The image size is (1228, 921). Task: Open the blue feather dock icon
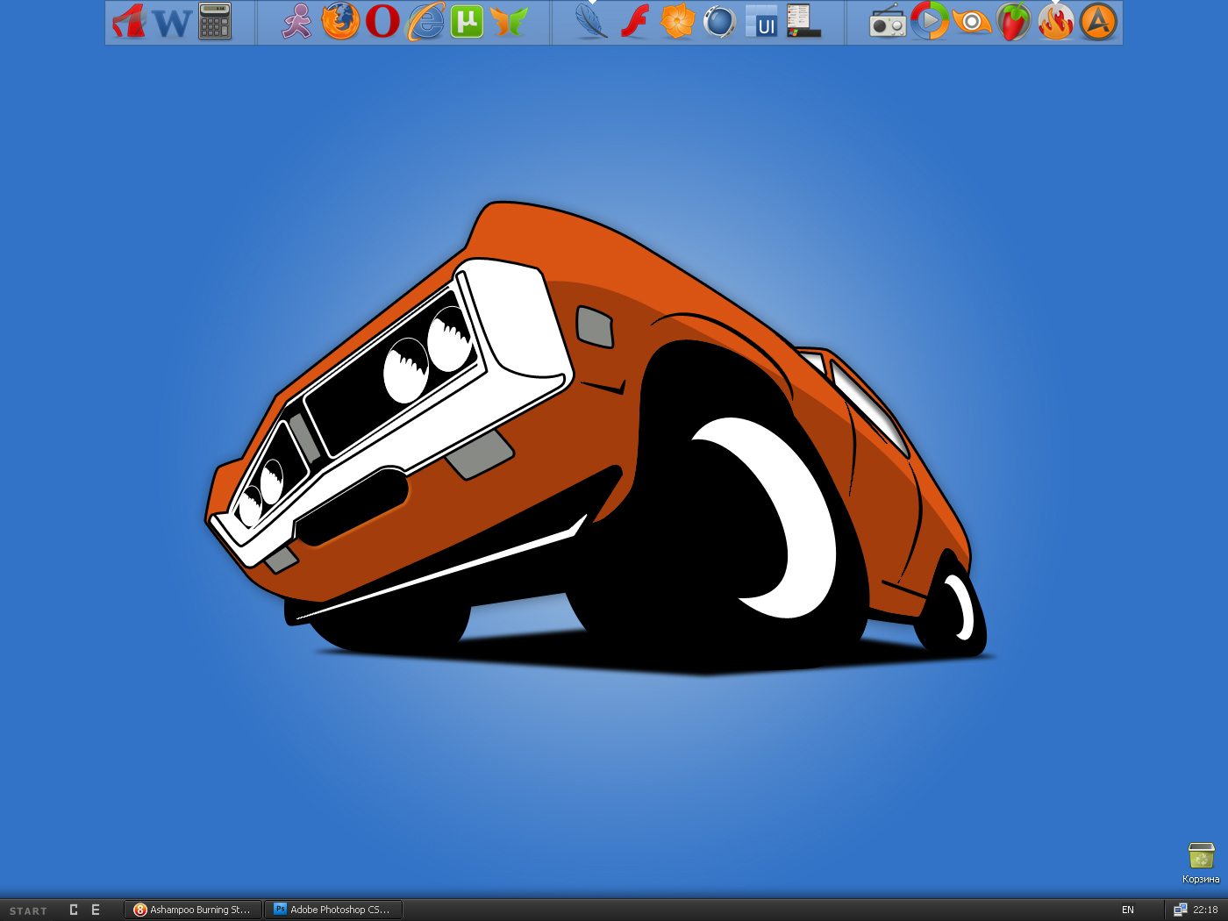coord(591,22)
